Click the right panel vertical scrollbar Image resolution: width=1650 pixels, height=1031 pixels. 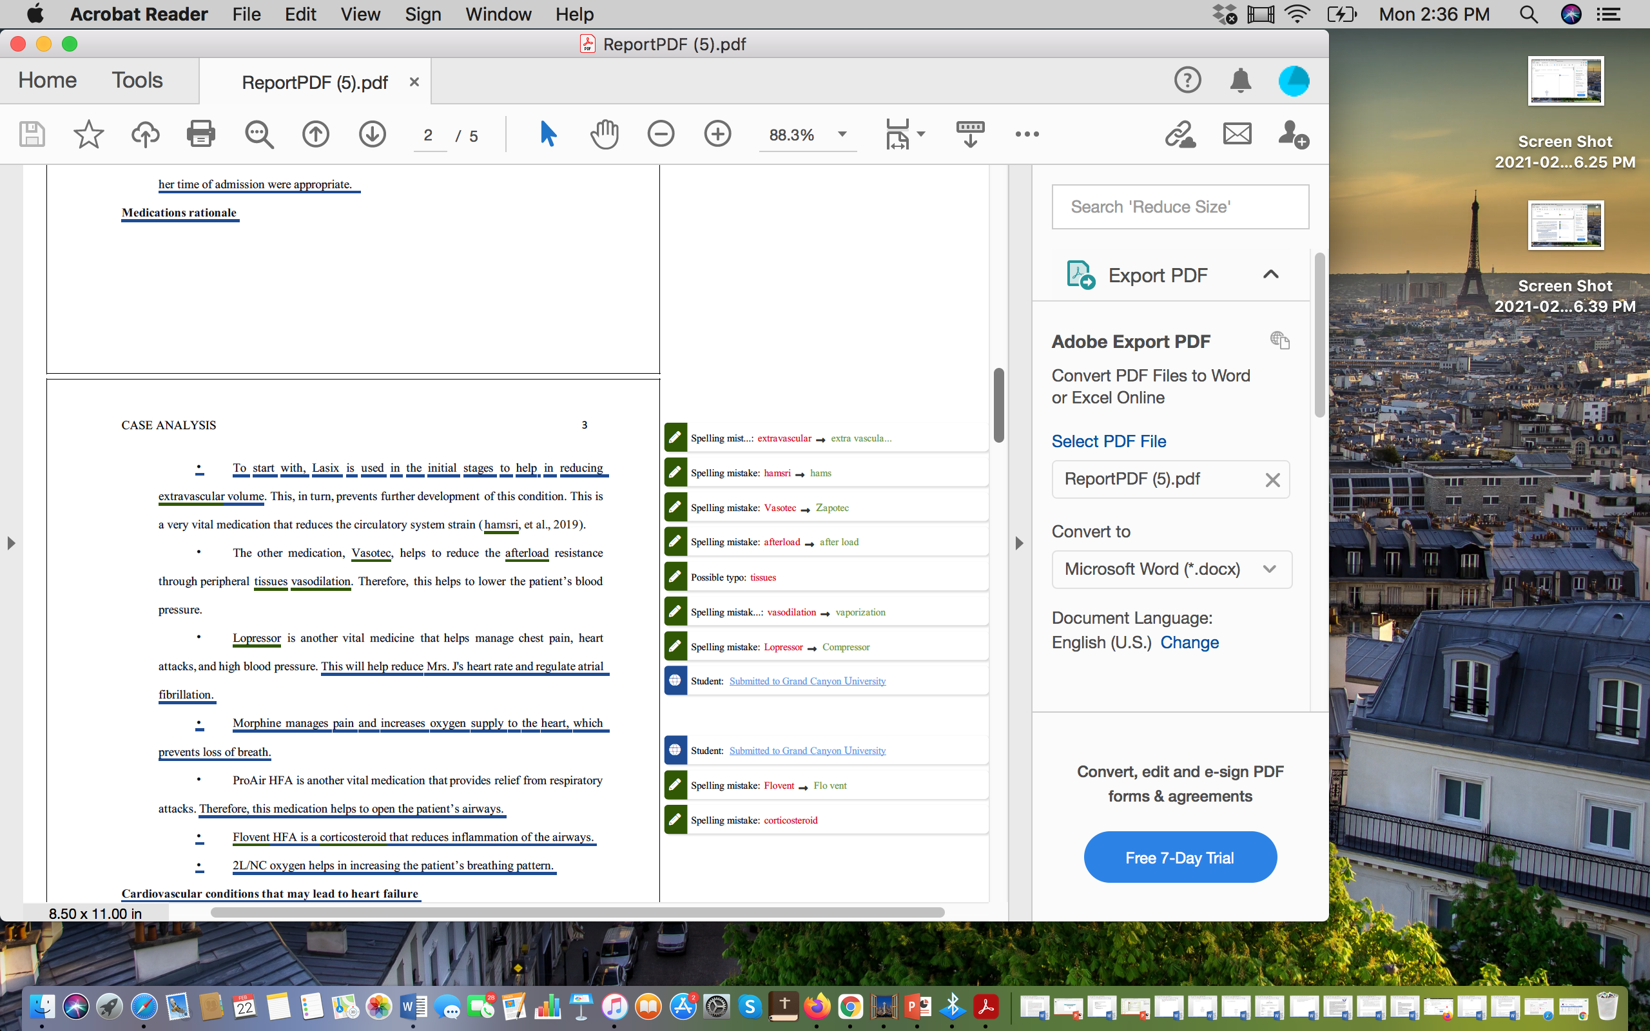click(x=1320, y=334)
